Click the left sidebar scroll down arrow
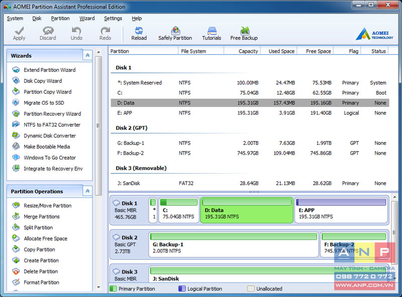 (98, 287)
